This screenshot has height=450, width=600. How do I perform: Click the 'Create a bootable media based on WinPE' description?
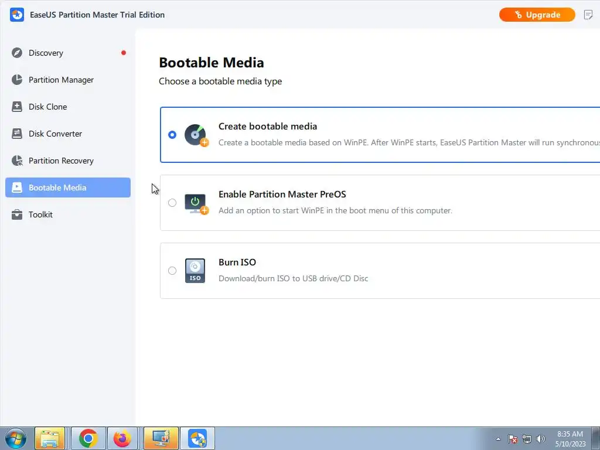pos(409,143)
